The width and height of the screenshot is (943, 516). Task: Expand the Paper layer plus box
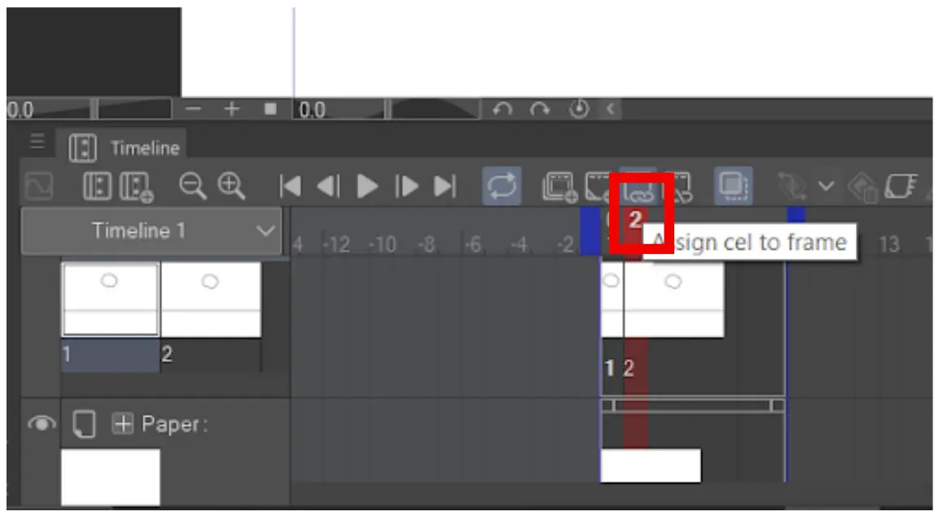coord(123,424)
